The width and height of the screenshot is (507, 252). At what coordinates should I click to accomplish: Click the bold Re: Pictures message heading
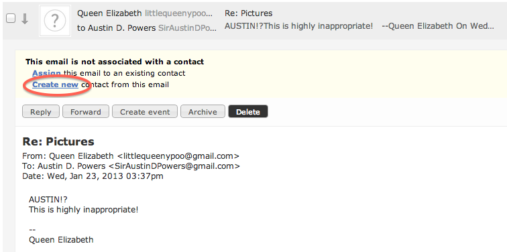coord(58,141)
